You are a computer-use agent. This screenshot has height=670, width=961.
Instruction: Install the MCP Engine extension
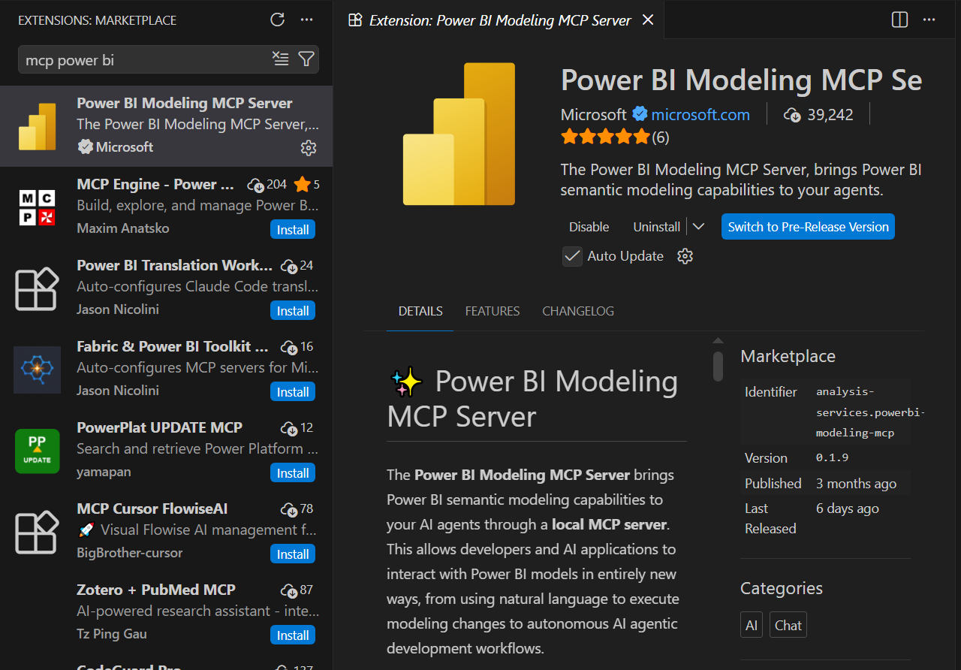(293, 230)
